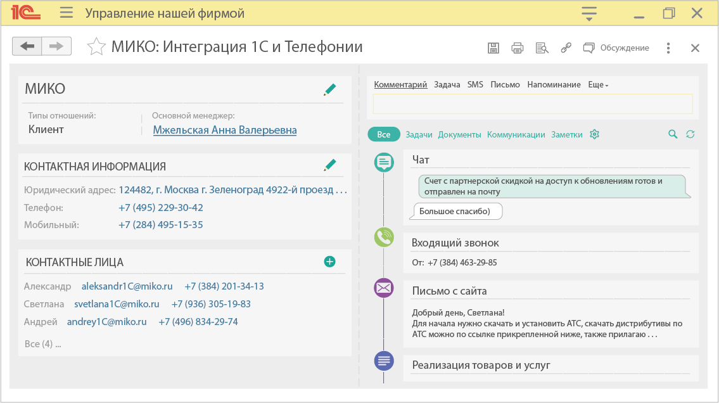Filter feed by Заметки
This screenshot has width=719, height=403.
click(x=567, y=134)
